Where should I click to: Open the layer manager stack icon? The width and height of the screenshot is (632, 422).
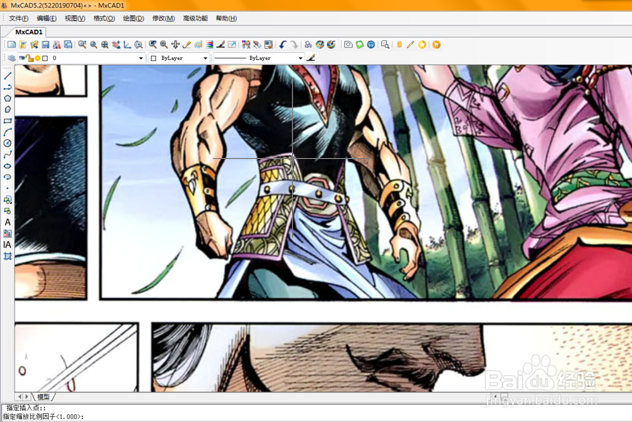[x=11, y=58]
